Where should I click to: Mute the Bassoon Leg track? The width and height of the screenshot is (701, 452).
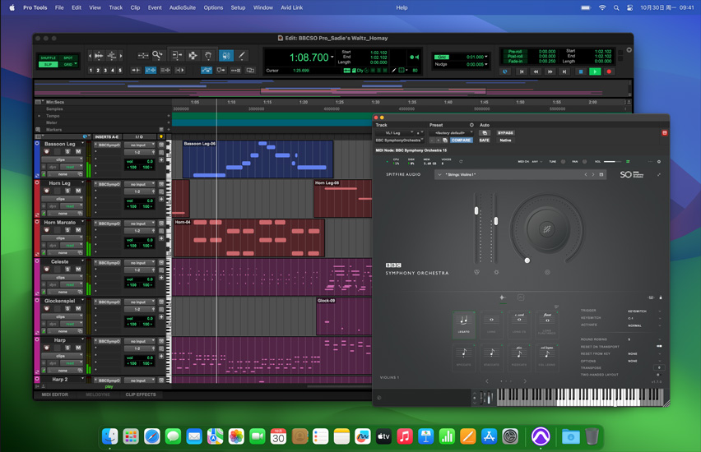coord(79,151)
